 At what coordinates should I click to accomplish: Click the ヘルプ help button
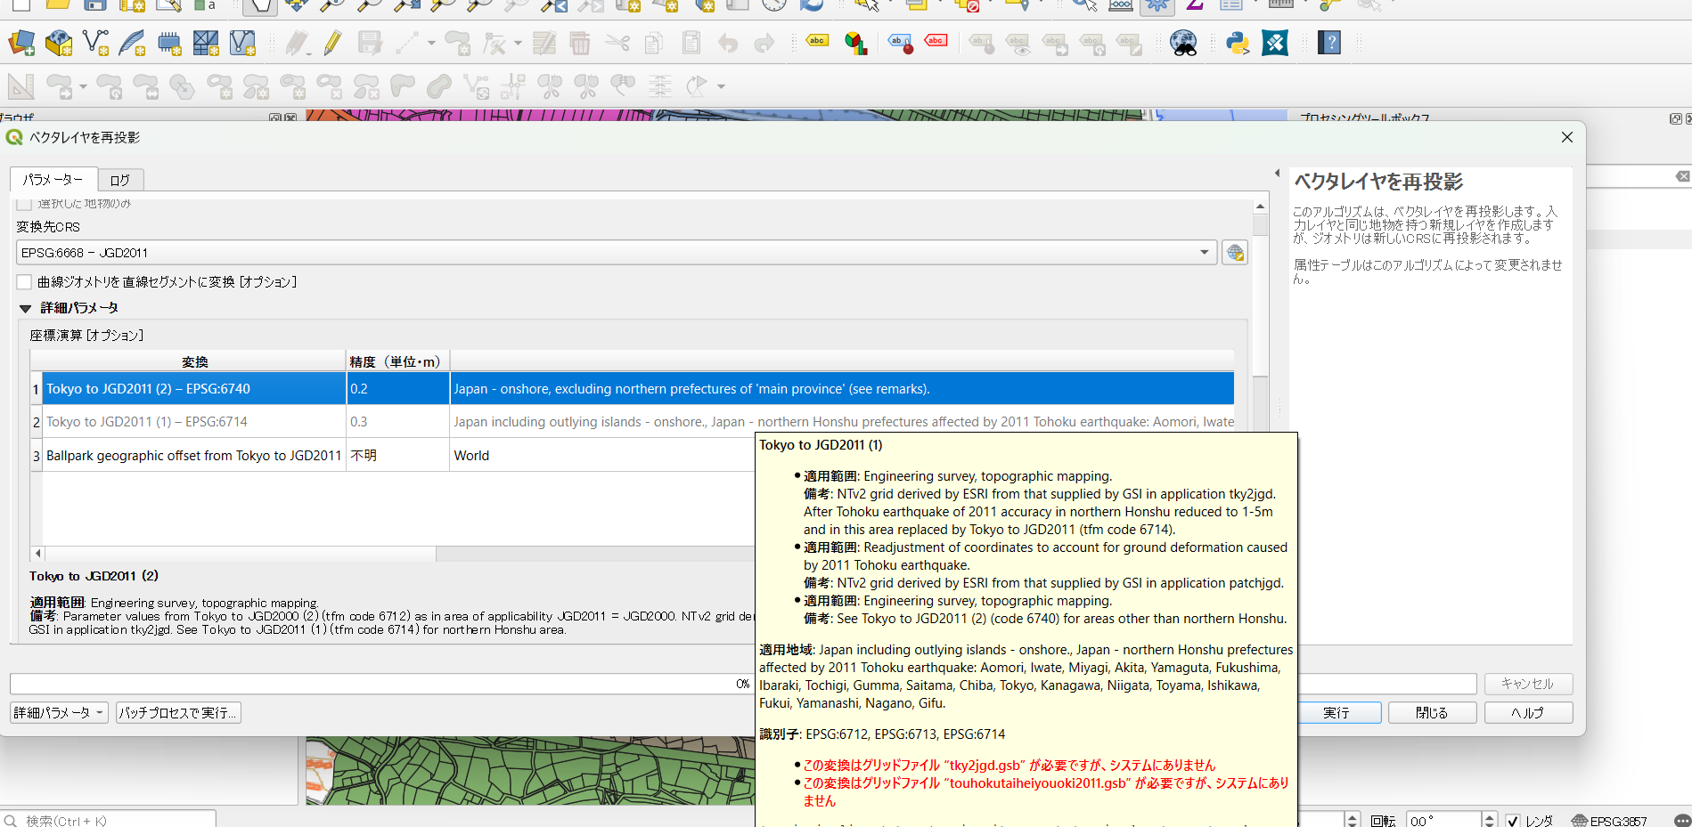[x=1528, y=713]
